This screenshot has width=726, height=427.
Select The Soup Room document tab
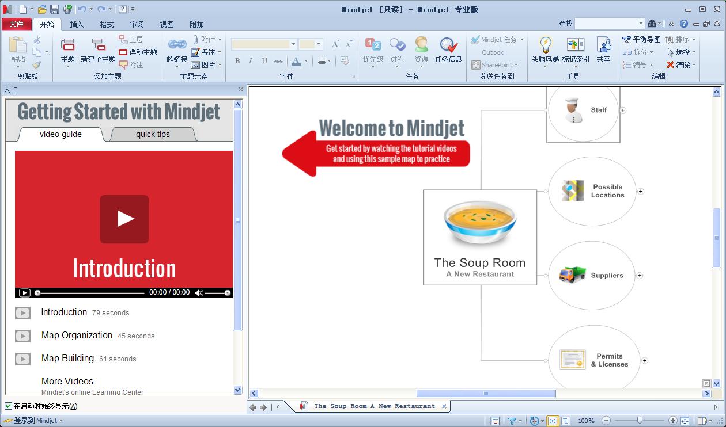click(x=374, y=406)
